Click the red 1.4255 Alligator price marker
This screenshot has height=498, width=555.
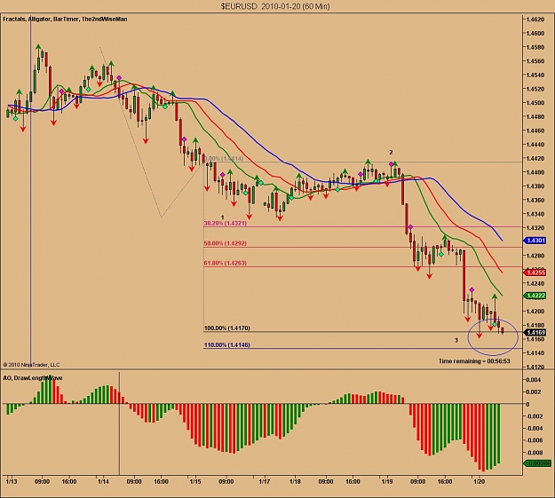coord(535,273)
